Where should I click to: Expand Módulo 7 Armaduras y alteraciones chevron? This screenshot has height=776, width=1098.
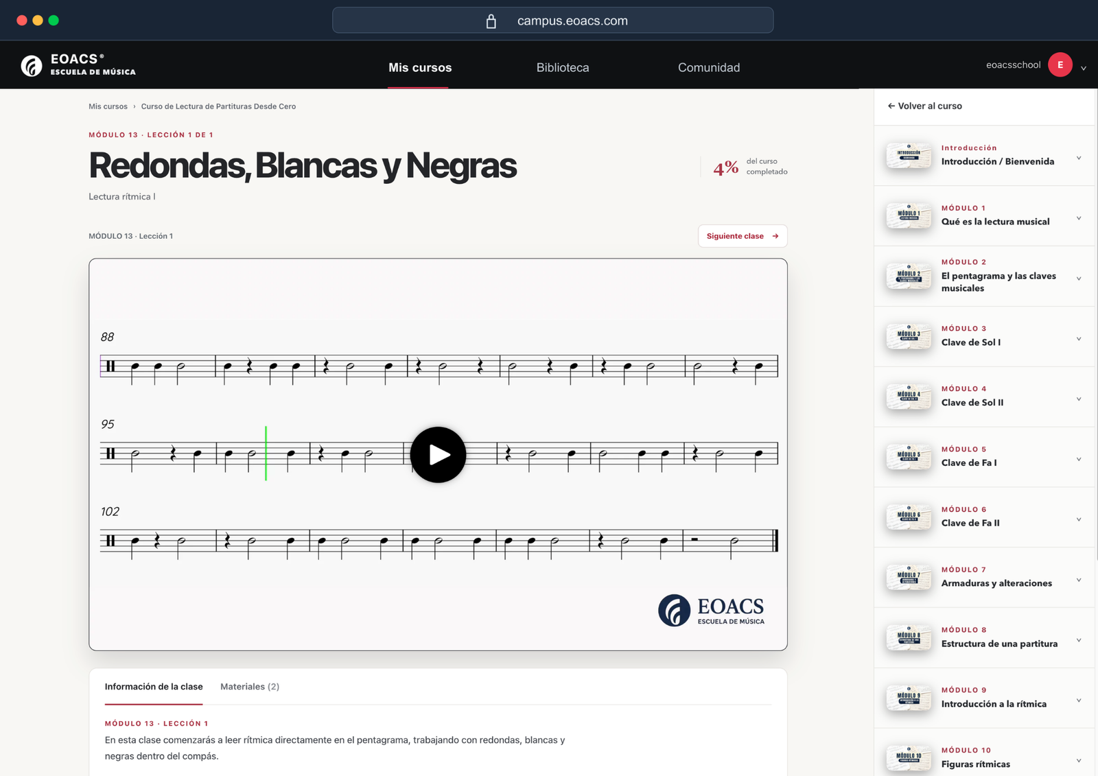tap(1079, 580)
